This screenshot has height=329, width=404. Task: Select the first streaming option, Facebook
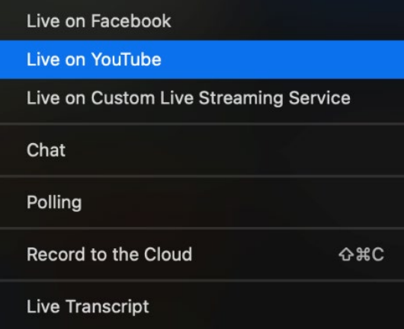(202, 21)
